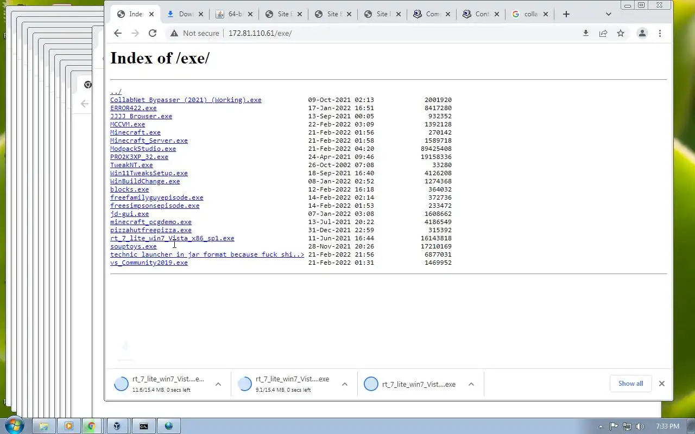Screen dimensions: 695x434
Task: Open options for 9.1/15.4 MB download
Action: [x=344, y=384]
